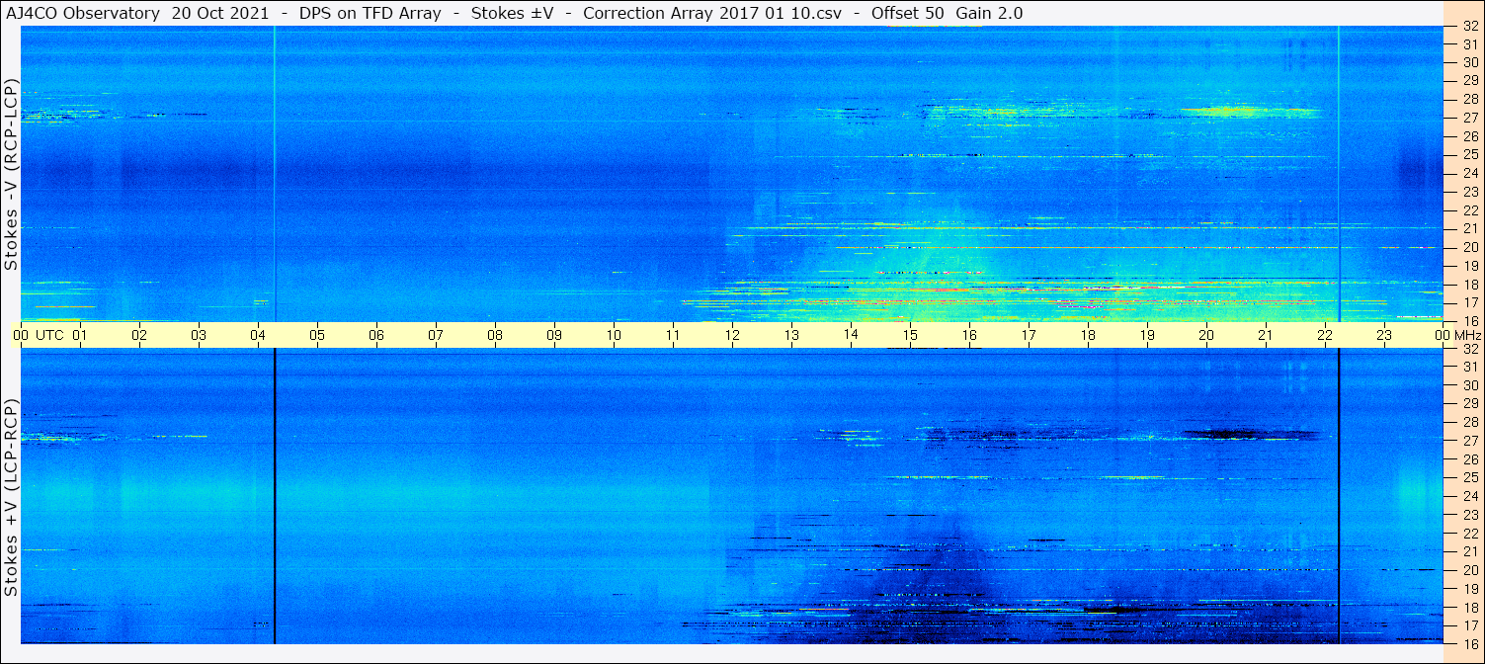Select 17 MHz tick of Stokes +V panel
1485x664 pixels.
click(x=1469, y=625)
